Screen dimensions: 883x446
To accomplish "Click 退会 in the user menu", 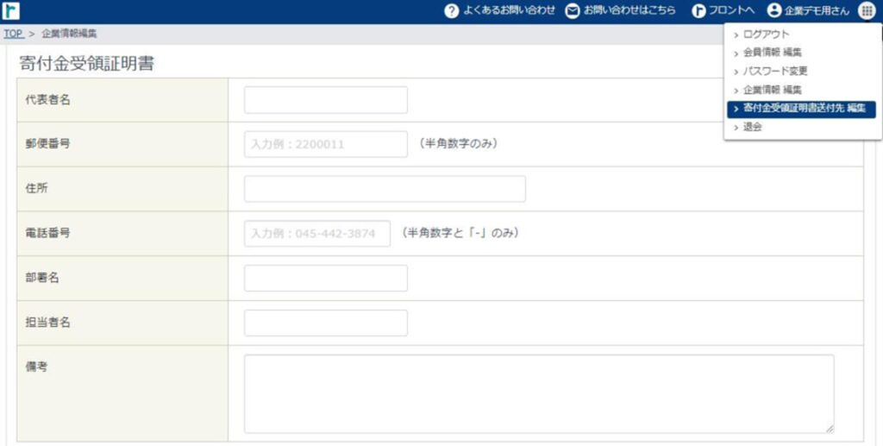I will [x=752, y=127].
